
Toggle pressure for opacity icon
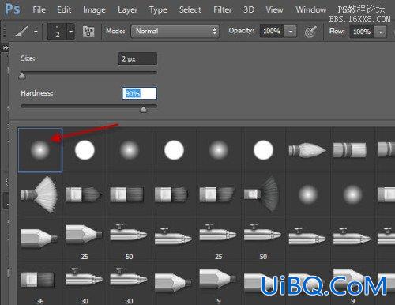pos(310,32)
